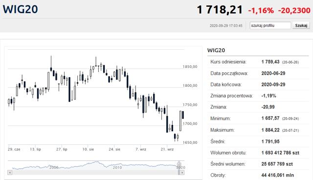
Task: Click the navigator horizontal scrollbar track
Action: [x=95, y=172]
